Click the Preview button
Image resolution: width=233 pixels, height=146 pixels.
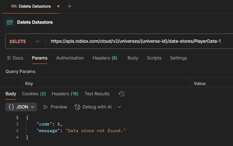coord(55,107)
